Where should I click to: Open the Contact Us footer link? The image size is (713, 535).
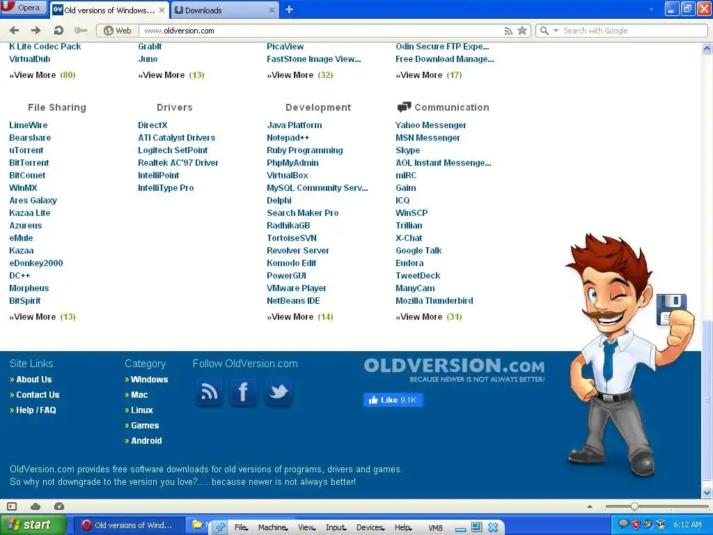[x=38, y=395]
